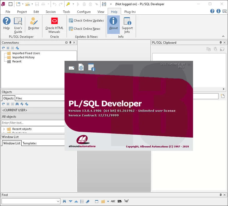Click the Open file folder icon
This screenshot has width=228, height=206.
tap(28, 4)
